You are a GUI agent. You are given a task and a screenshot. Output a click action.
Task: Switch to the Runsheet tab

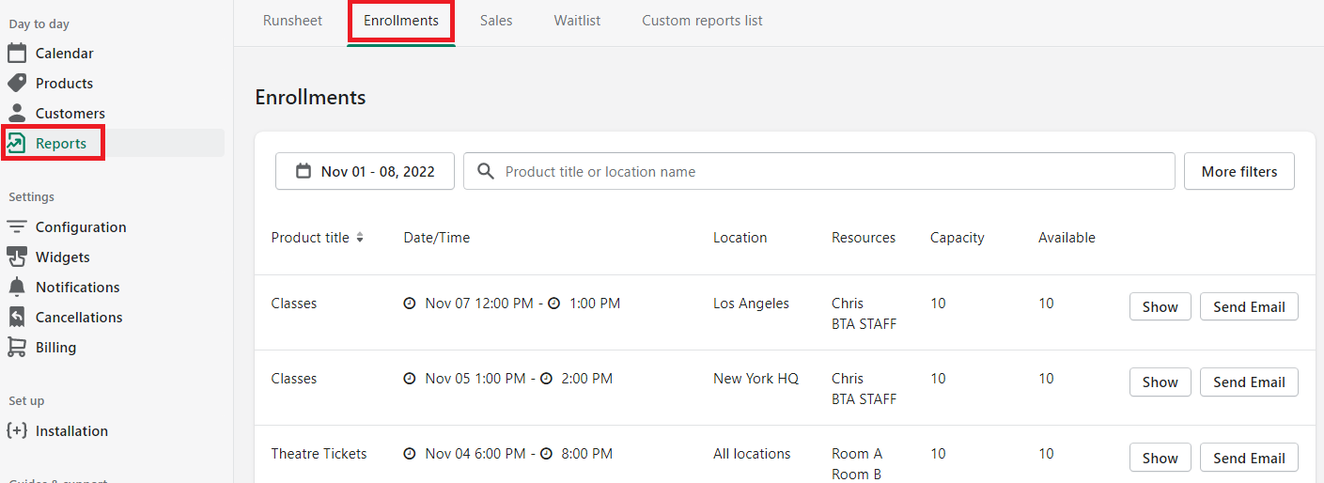pos(292,21)
